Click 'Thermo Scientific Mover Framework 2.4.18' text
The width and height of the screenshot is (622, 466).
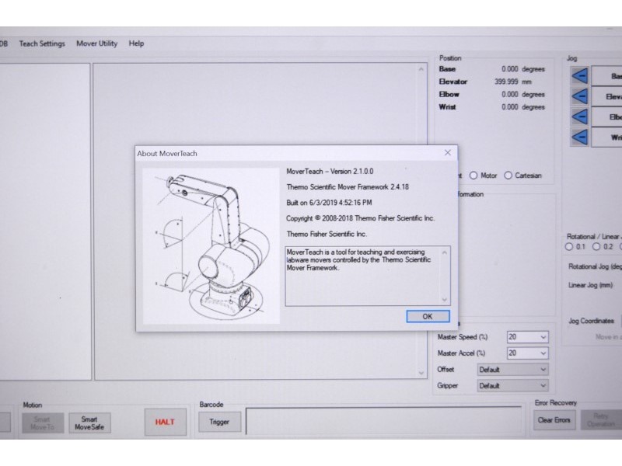point(348,187)
